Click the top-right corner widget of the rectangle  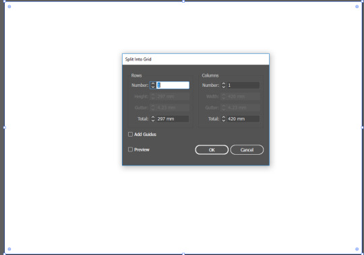tap(357, 7)
